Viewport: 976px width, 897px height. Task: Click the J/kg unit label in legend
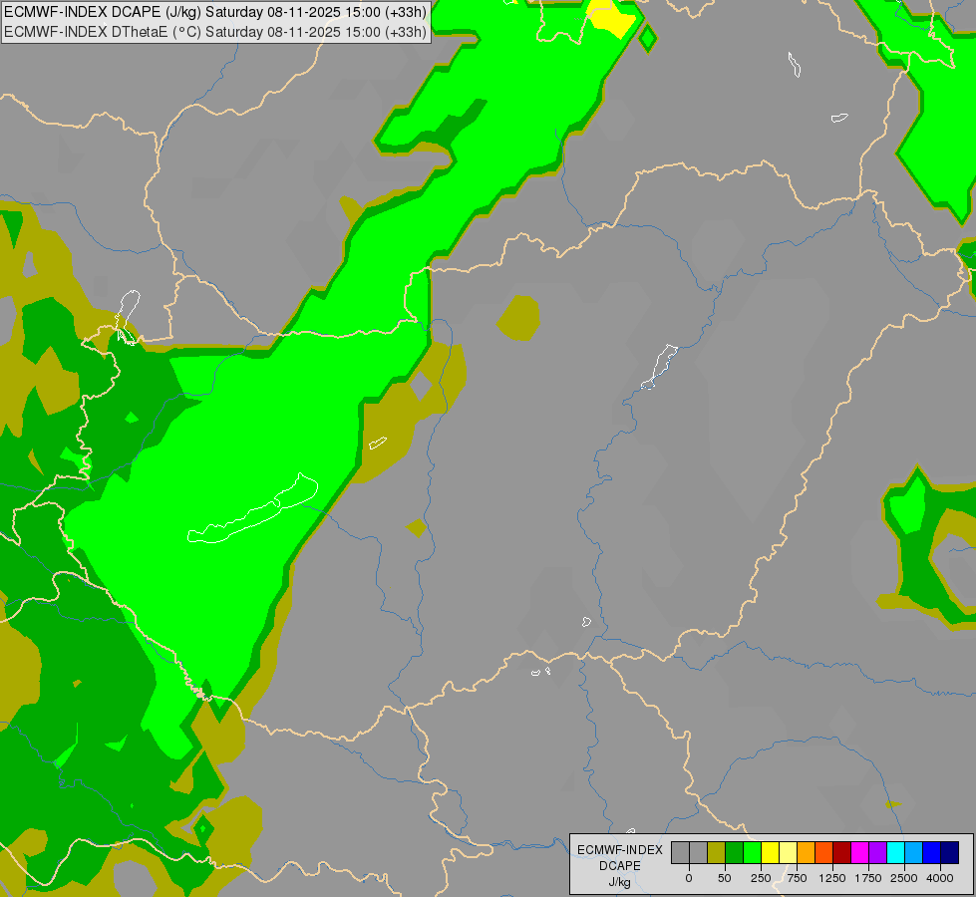click(x=620, y=882)
